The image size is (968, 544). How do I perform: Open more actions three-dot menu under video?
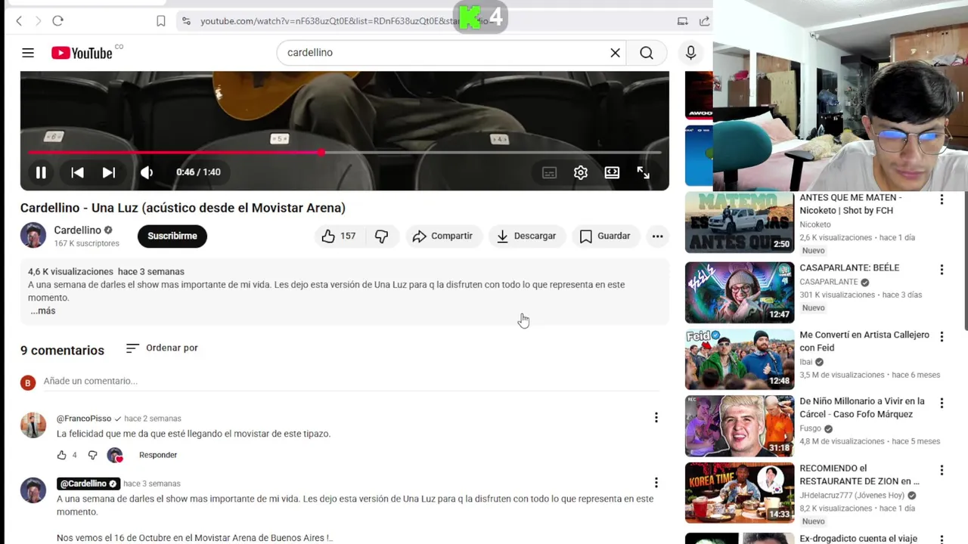pyautogui.click(x=658, y=236)
